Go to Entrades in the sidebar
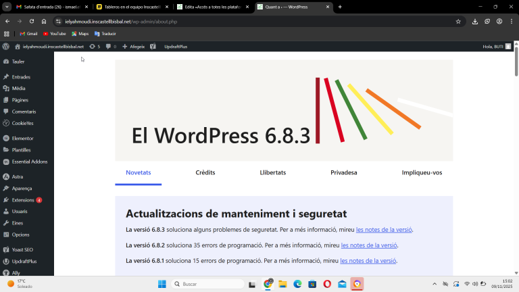The width and height of the screenshot is (519, 292). (21, 77)
